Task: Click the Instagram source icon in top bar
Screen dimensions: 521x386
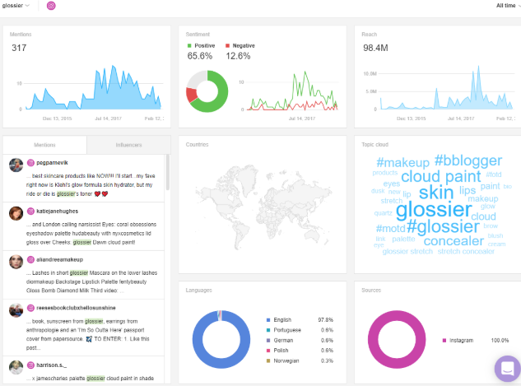Action: coord(51,6)
